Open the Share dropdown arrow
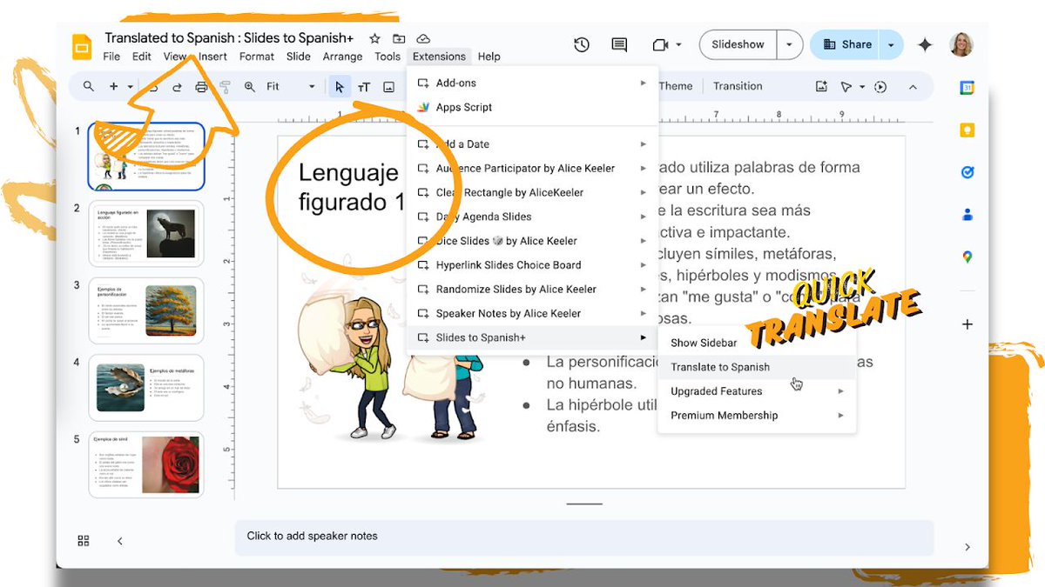The image size is (1045, 587). tap(890, 44)
